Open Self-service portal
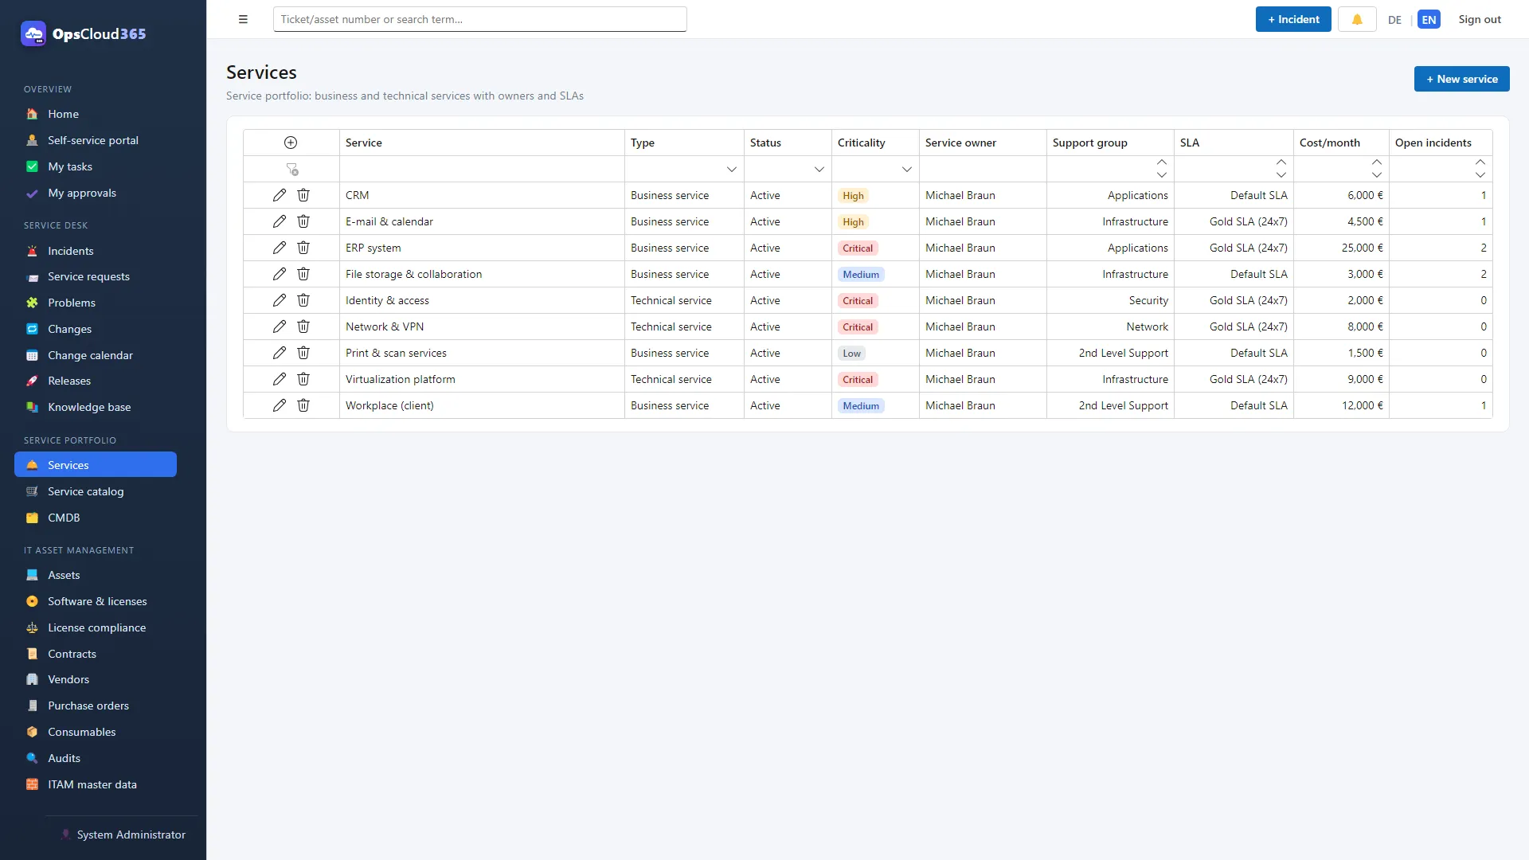The height and width of the screenshot is (860, 1529). (96, 140)
